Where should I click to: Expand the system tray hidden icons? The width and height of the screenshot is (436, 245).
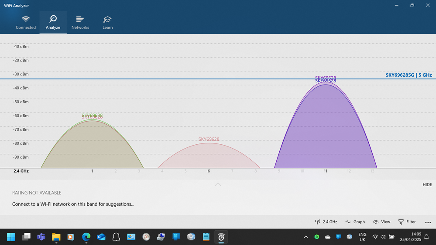pos(306,237)
